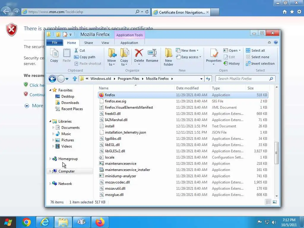Switch to the View ribbon tab

pyautogui.click(x=105, y=43)
